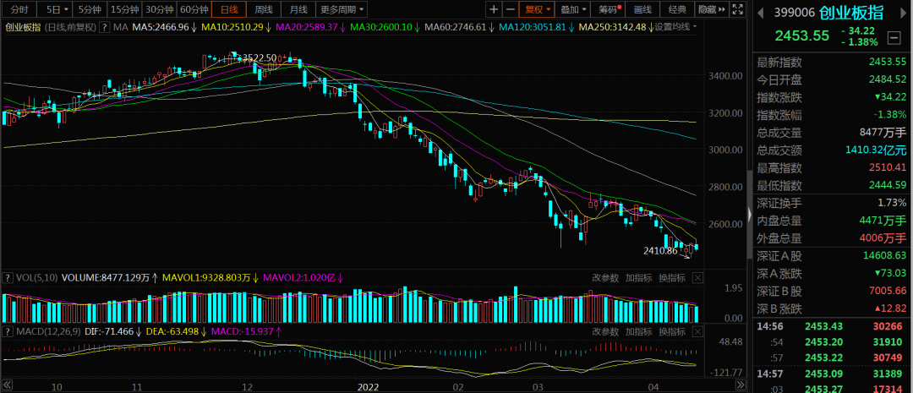913x393 pixels.
Task: Close the VOL indicator panel
Action: click(x=697, y=278)
